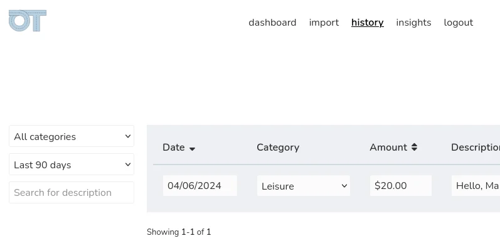Open the insights page
Viewport: 500px width, 243px height.
tap(413, 23)
